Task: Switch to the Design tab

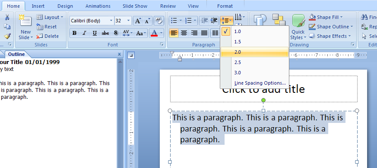Action: [65, 6]
